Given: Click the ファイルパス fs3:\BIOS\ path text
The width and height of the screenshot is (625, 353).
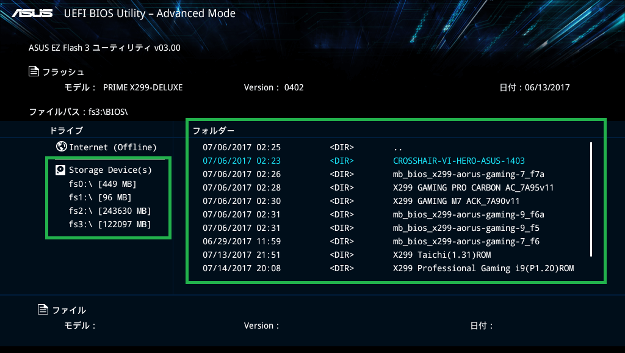Looking at the screenshot, I should [x=78, y=112].
